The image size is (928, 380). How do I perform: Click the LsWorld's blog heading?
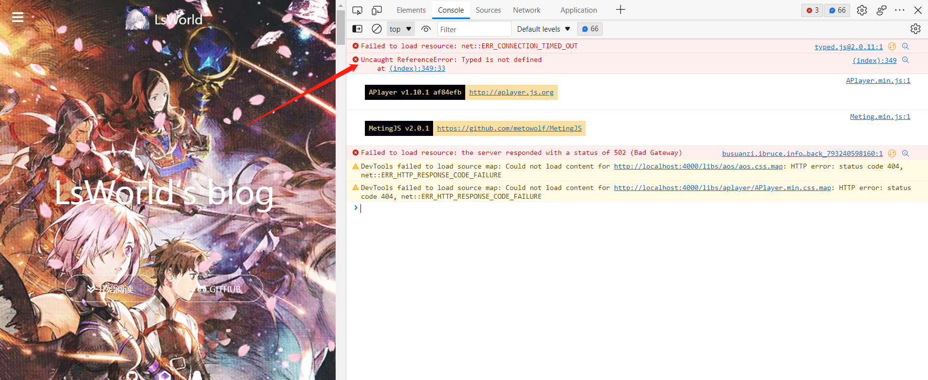pos(164,193)
